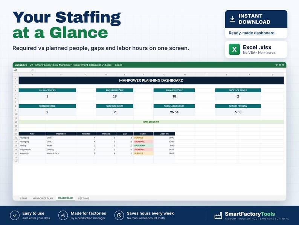299x225 pixels.
Task: Click the Area column header in table
Action: [32, 134]
